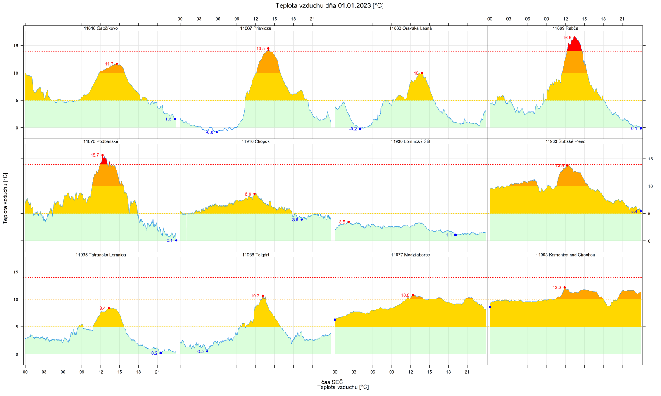
Task: Click the x-axis label čas SEČ
Action: pyautogui.click(x=332, y=382)
